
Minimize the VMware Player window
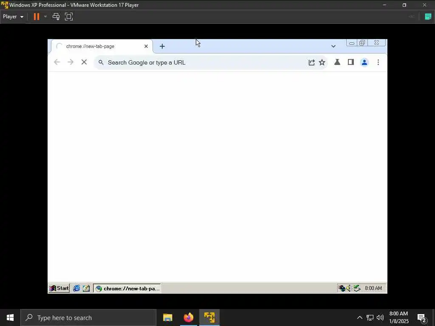coord(384,5)
